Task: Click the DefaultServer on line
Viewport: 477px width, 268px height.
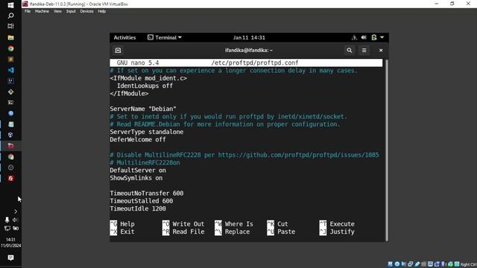Action: (138, 170)
